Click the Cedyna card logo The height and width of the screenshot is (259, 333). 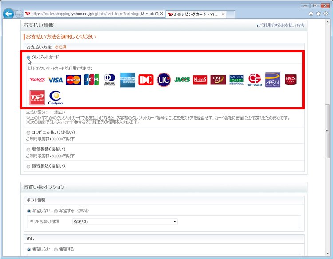55,98
